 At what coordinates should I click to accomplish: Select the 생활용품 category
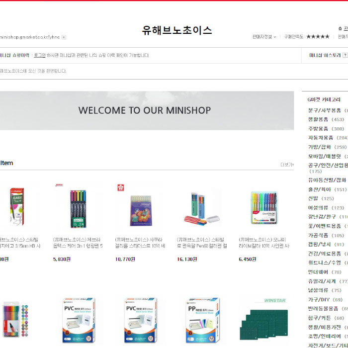(318, 119)
